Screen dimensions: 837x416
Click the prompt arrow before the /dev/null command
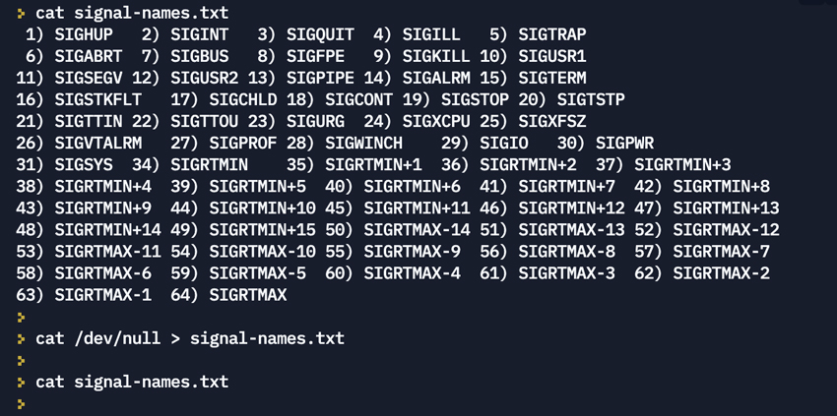(x=21, y=338)
